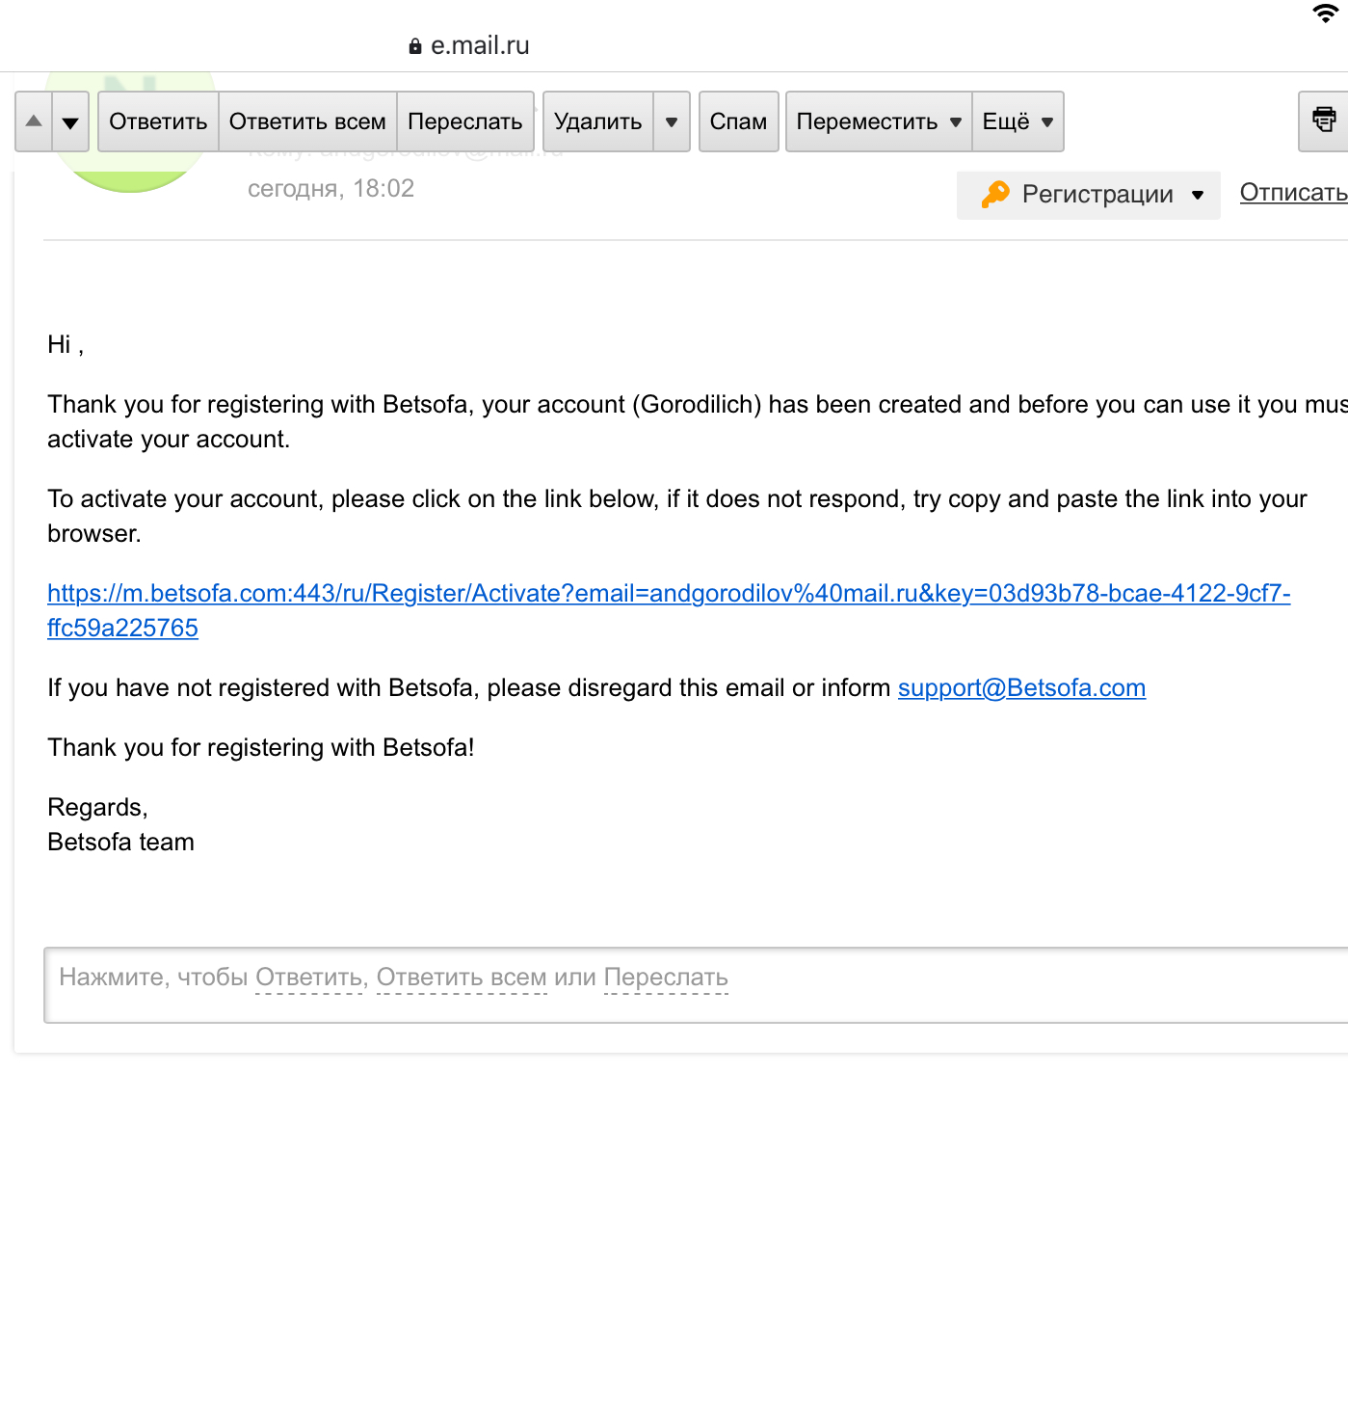1348x1421 pixels.
Task: Click the orange key Registrations icon
Action: pos(995,194)
